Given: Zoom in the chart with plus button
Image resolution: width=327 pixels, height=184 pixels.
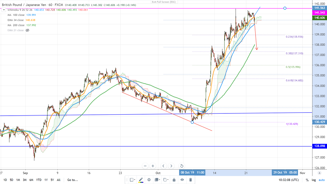Looking at the screenshot, I should coord(153,166).
